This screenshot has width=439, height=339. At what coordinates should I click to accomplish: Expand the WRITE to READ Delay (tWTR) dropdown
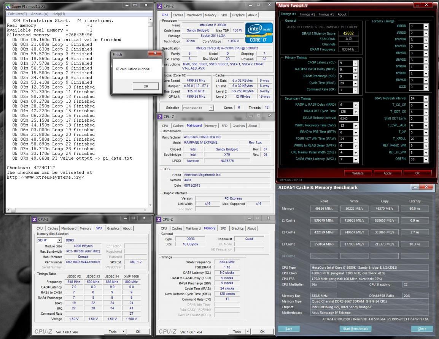pyautogui.click(x=356, y=146)
